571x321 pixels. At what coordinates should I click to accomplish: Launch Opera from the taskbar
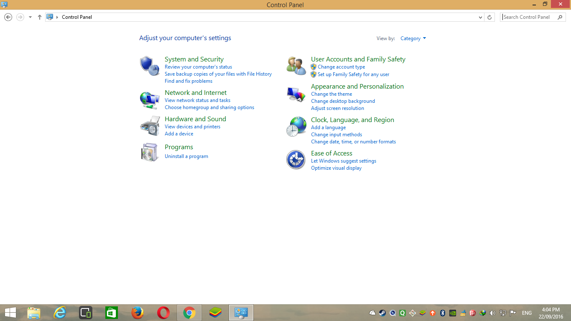(x=163, y=313)
